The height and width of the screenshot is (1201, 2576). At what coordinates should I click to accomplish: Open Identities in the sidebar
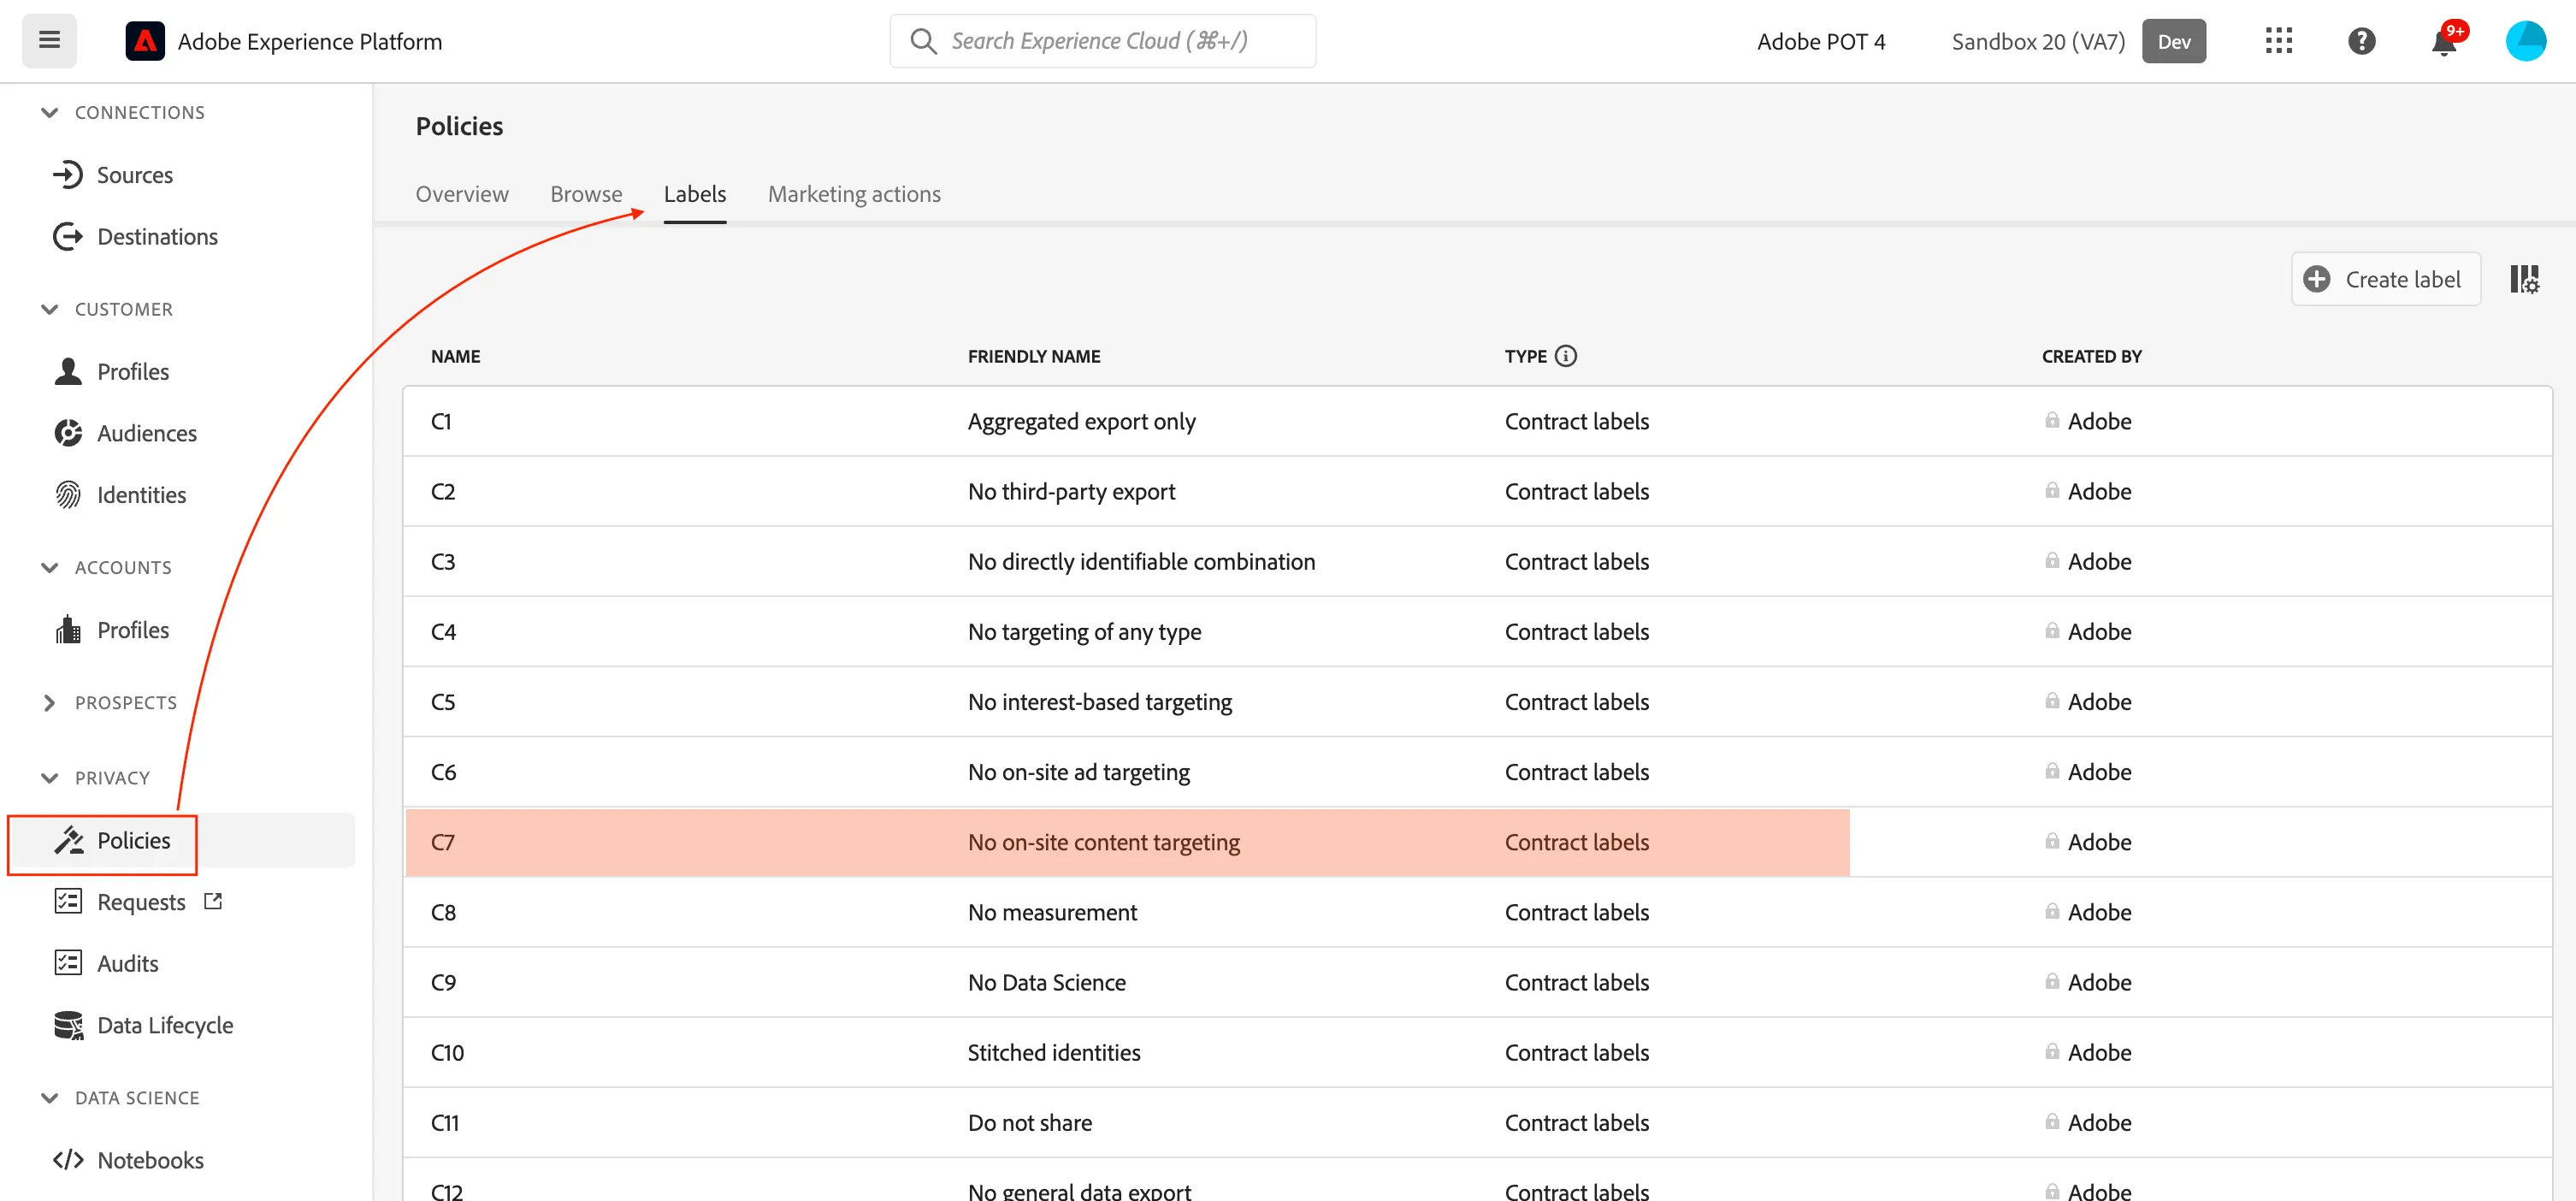coord(141,495)
